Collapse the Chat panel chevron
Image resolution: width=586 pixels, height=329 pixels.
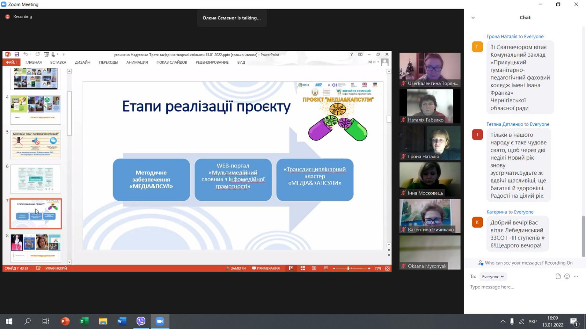(473, 18)
